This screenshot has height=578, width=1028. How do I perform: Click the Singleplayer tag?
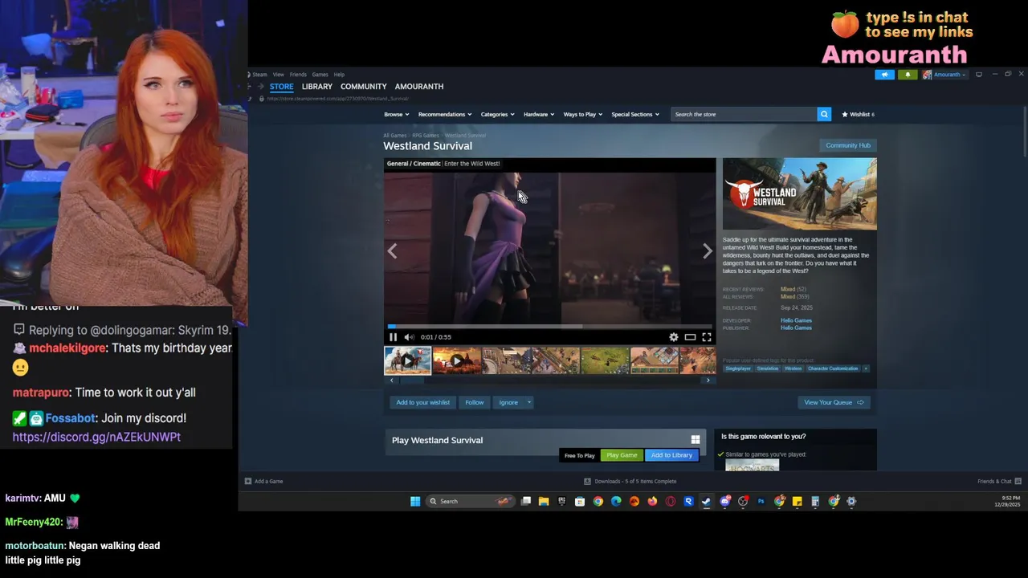click(x=738, y=368)
